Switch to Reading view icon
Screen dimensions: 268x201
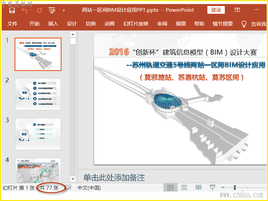198,188
